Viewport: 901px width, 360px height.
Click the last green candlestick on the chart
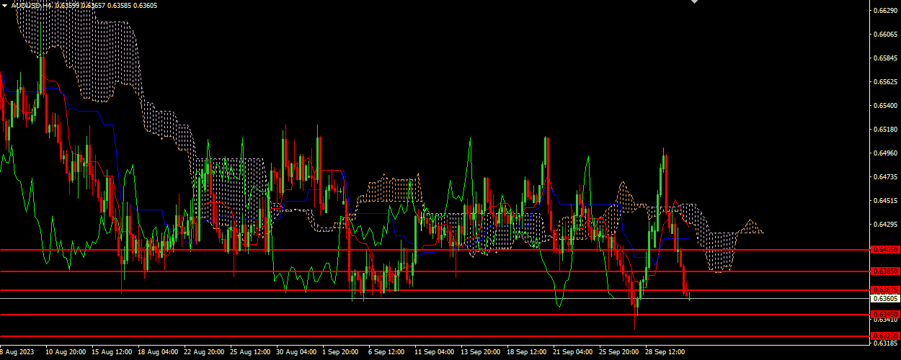pyautogui.click(x=690, y=296)
